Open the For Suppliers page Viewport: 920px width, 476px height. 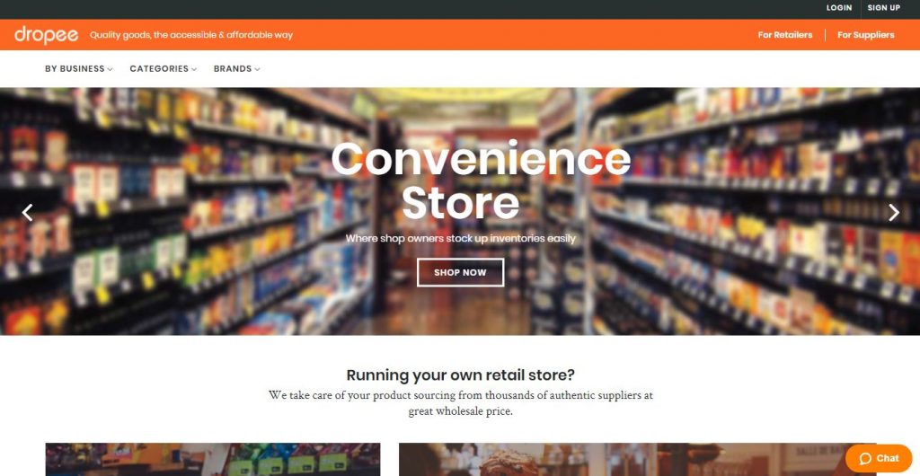pyautogui.click(x=865, y=35)
